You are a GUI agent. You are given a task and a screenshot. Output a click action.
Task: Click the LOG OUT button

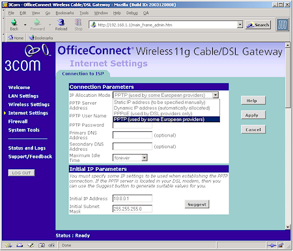tap(21, 173)
